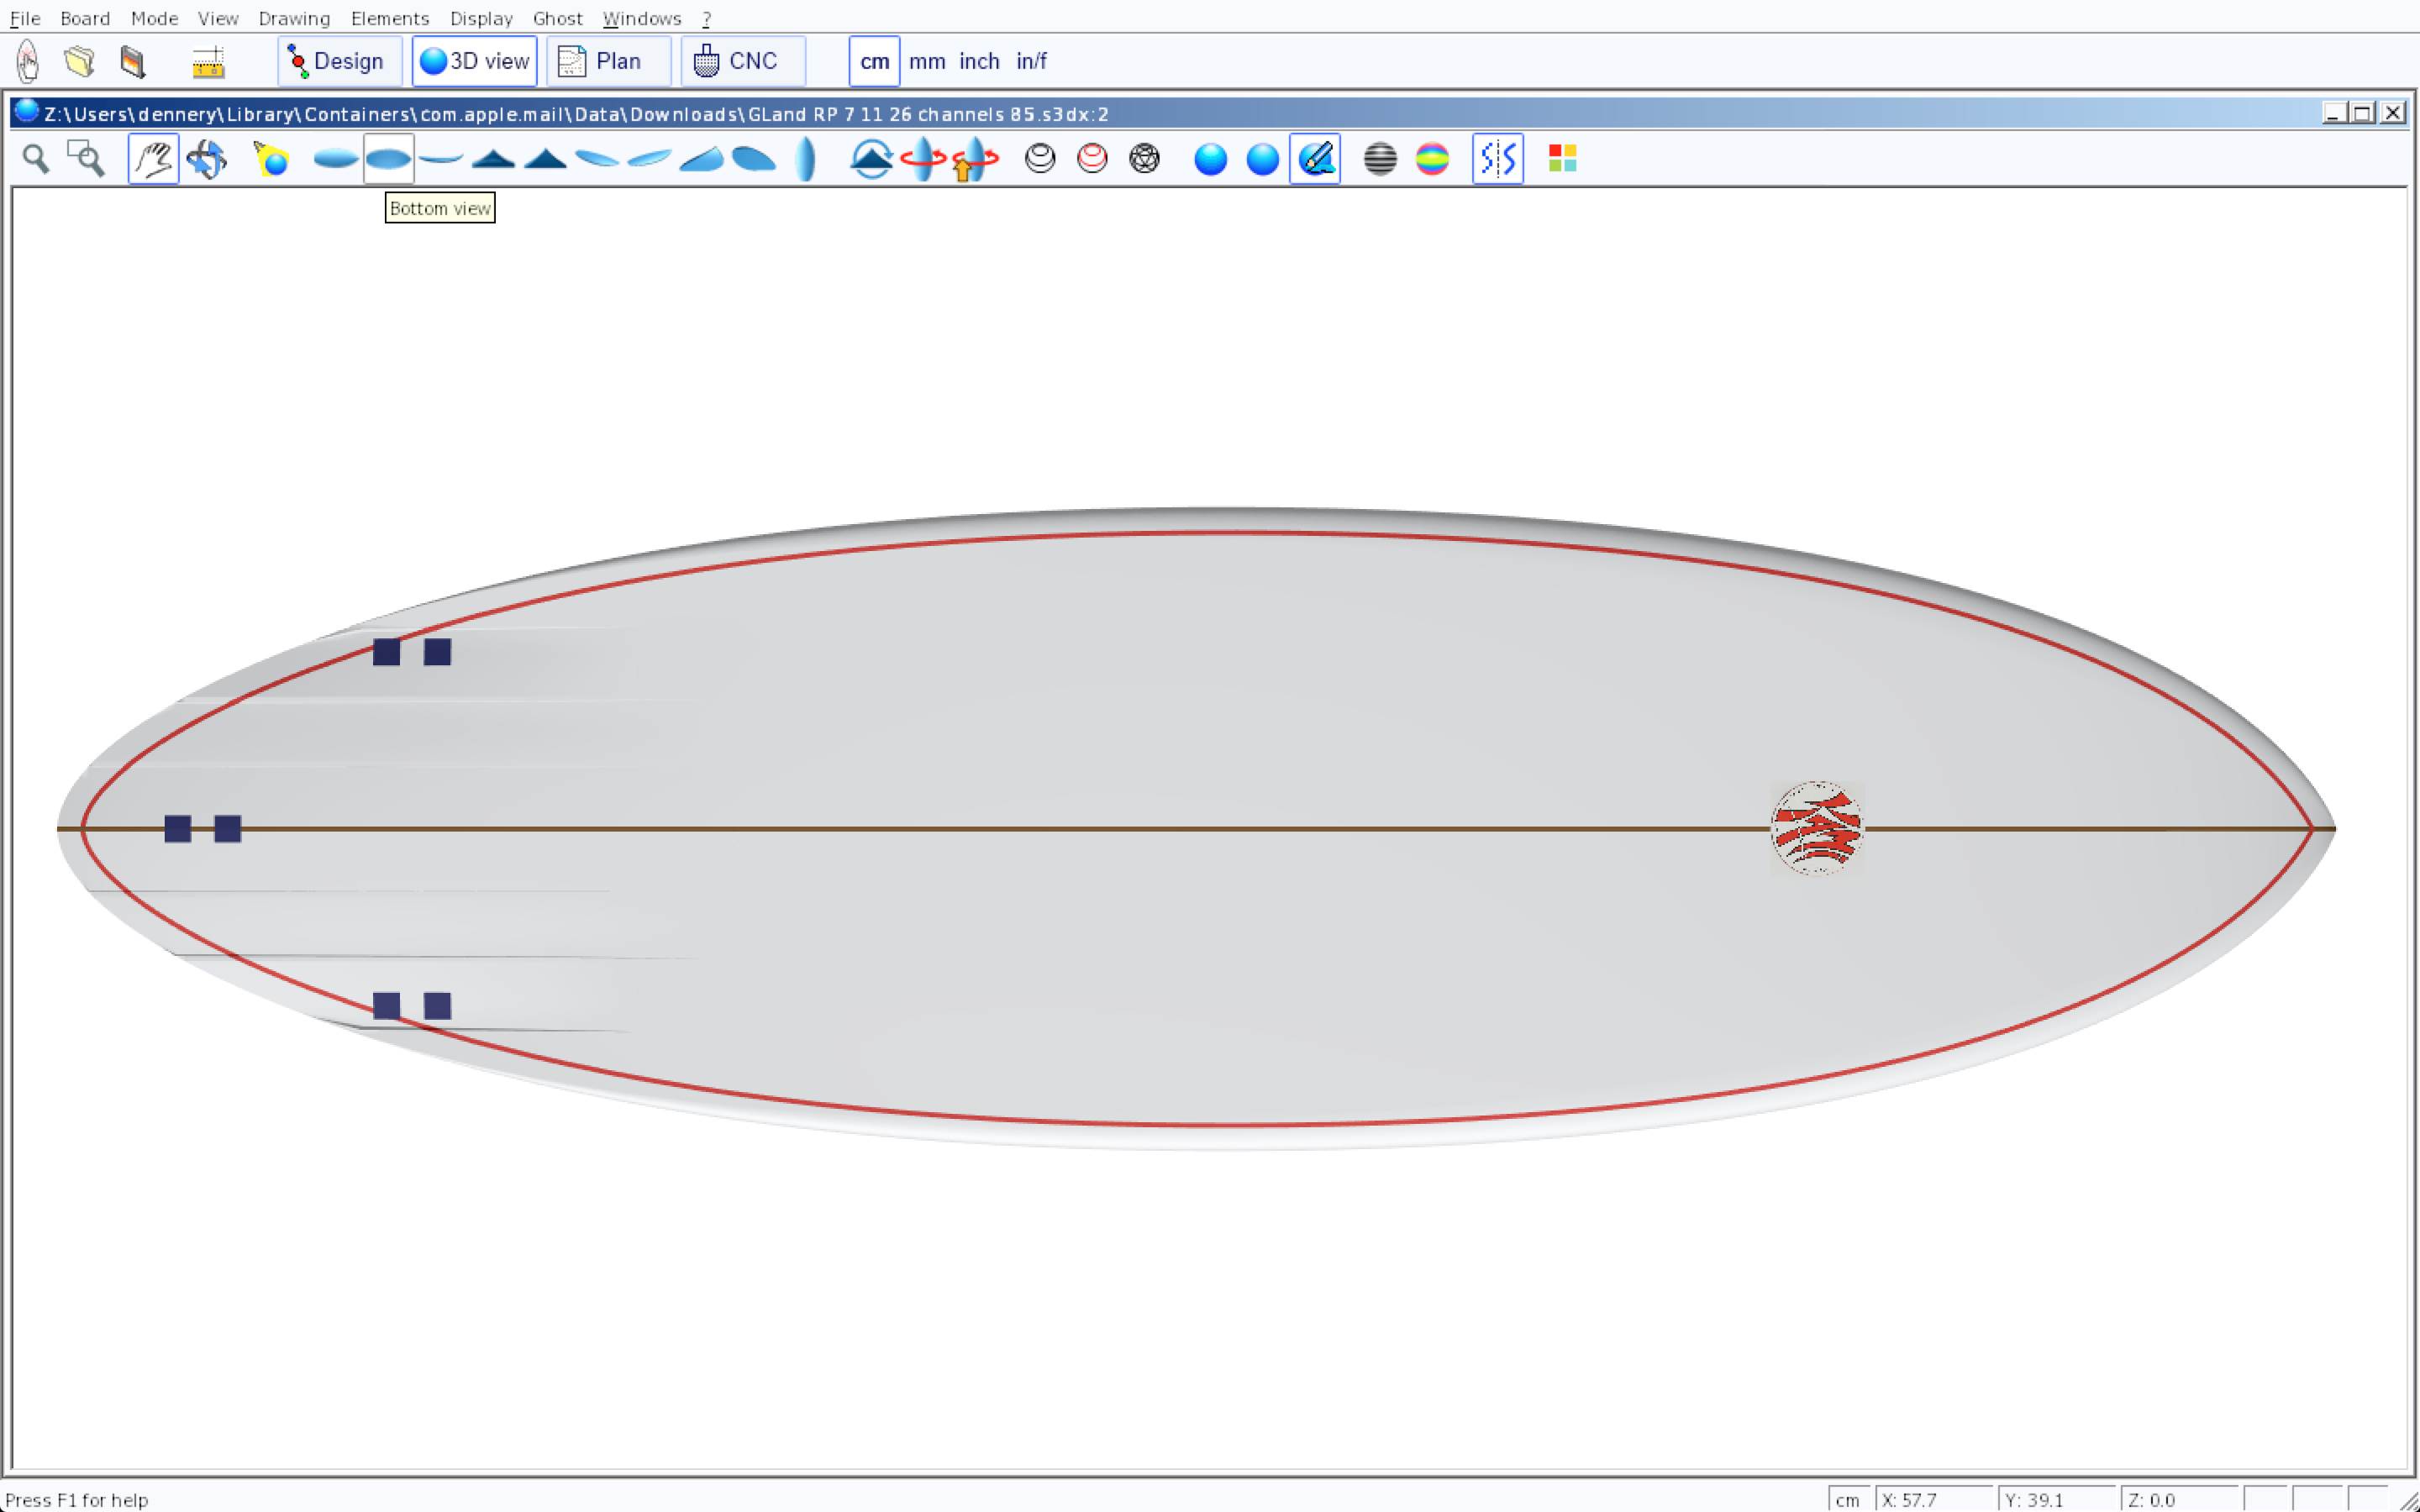Toggle the symmetry dashed-line button
Image resolution: width=2420 pixels, height=1512 pixels.
coord(1497,159)
